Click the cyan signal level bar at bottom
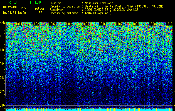The image size is (175, 111). (89, 110)
